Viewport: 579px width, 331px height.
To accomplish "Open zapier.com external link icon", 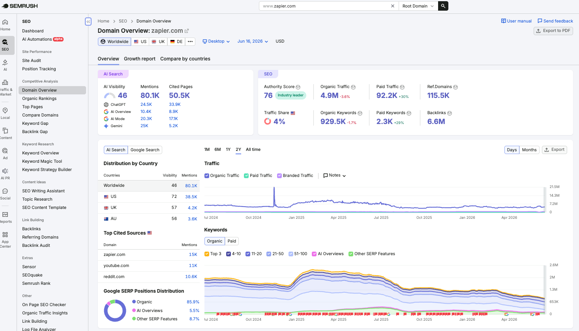I will (x=187, y=31).
